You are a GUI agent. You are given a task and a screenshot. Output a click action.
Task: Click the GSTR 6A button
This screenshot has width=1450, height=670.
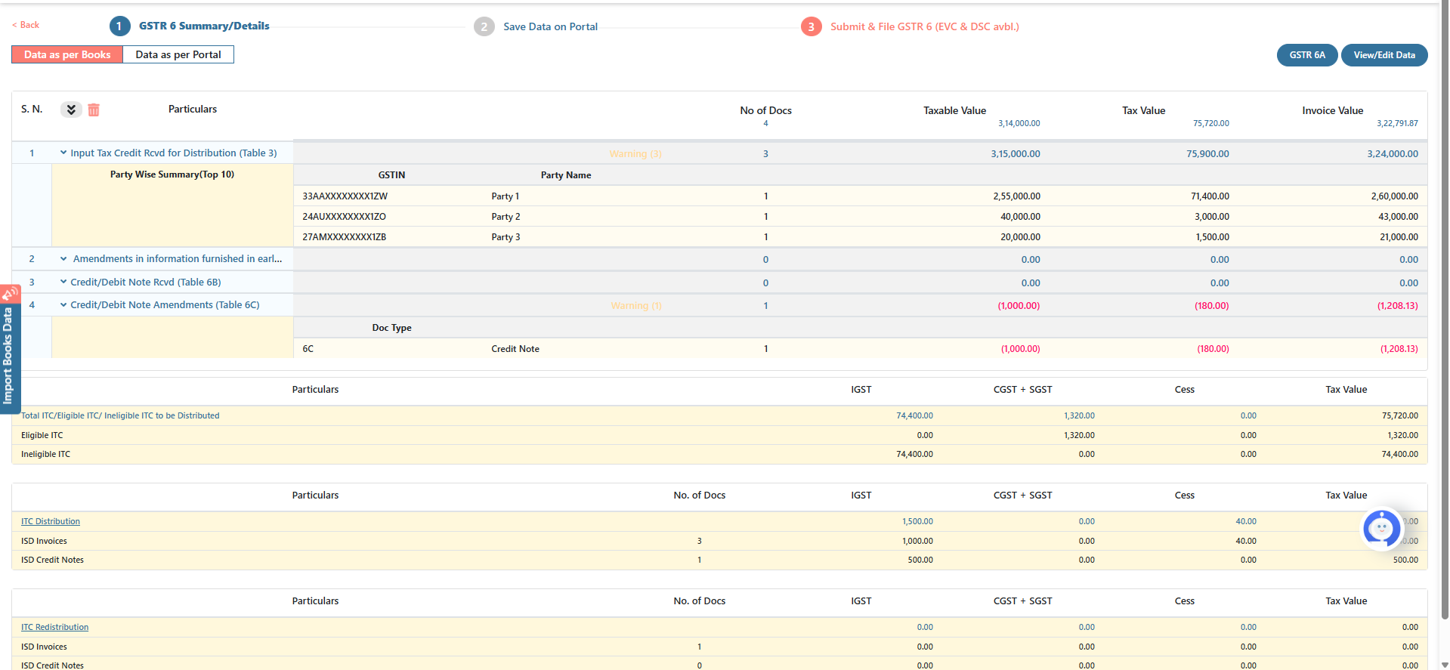[x=1306, y=55]
